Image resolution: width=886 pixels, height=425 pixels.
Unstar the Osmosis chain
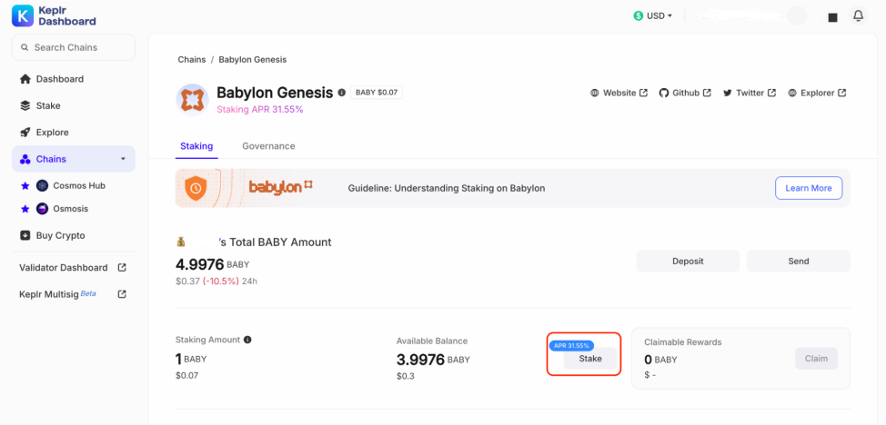coord(25,209)
